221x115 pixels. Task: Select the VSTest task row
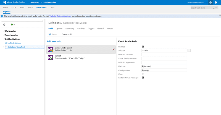[x=81, y=57]
